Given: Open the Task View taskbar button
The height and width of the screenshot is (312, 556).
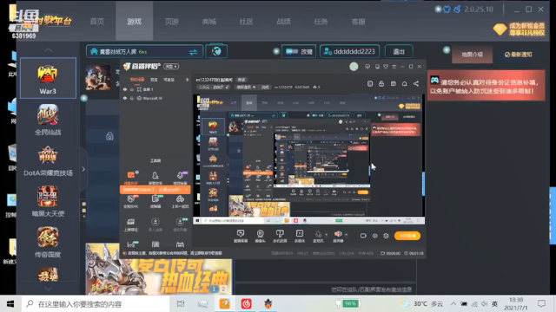Looking at the screenshot, I should [181, 304].
